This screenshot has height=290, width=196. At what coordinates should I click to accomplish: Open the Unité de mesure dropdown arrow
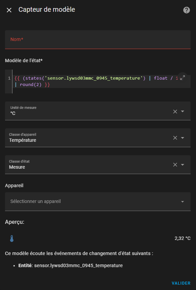pos(183,111)
